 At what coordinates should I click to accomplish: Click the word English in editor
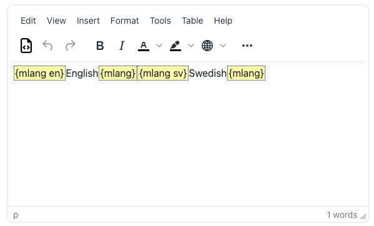82,73
